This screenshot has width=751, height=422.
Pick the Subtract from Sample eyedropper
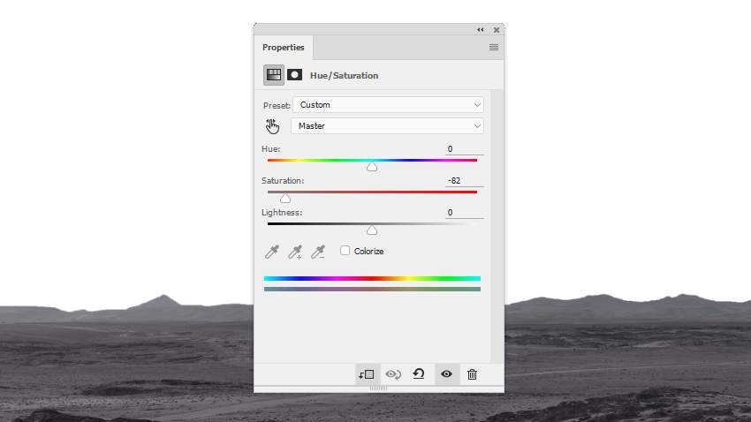[318, 252]
